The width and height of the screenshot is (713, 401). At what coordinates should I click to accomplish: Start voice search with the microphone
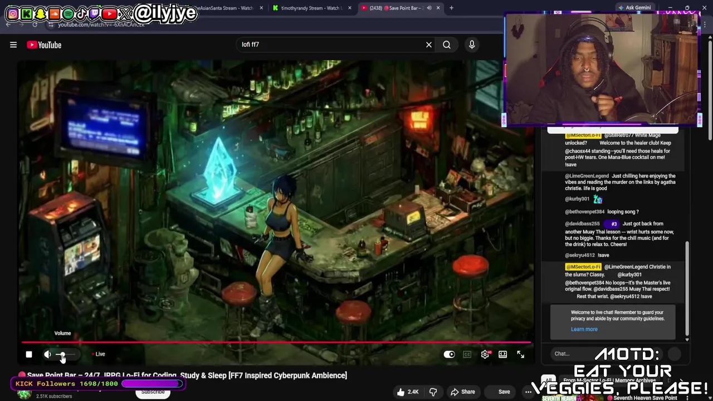(x=472, y=45)
